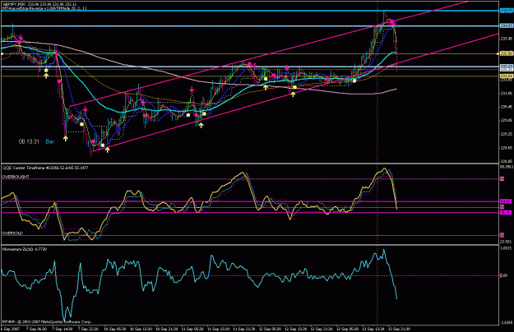Click the cyan 'Bar' label beside the timer
This screenshot has height=332, width=514.
[50, 141]
